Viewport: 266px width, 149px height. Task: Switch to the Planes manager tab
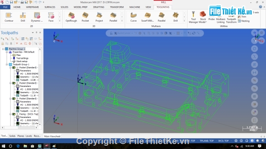21,136
